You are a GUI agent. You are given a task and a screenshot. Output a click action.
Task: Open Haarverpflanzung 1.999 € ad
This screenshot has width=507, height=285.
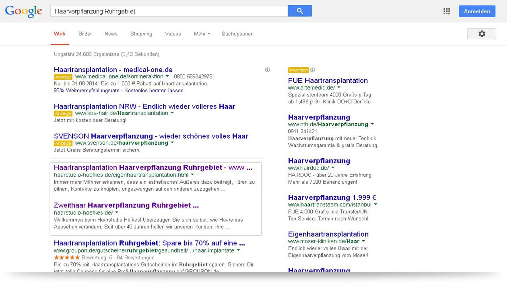coord(332,197)
